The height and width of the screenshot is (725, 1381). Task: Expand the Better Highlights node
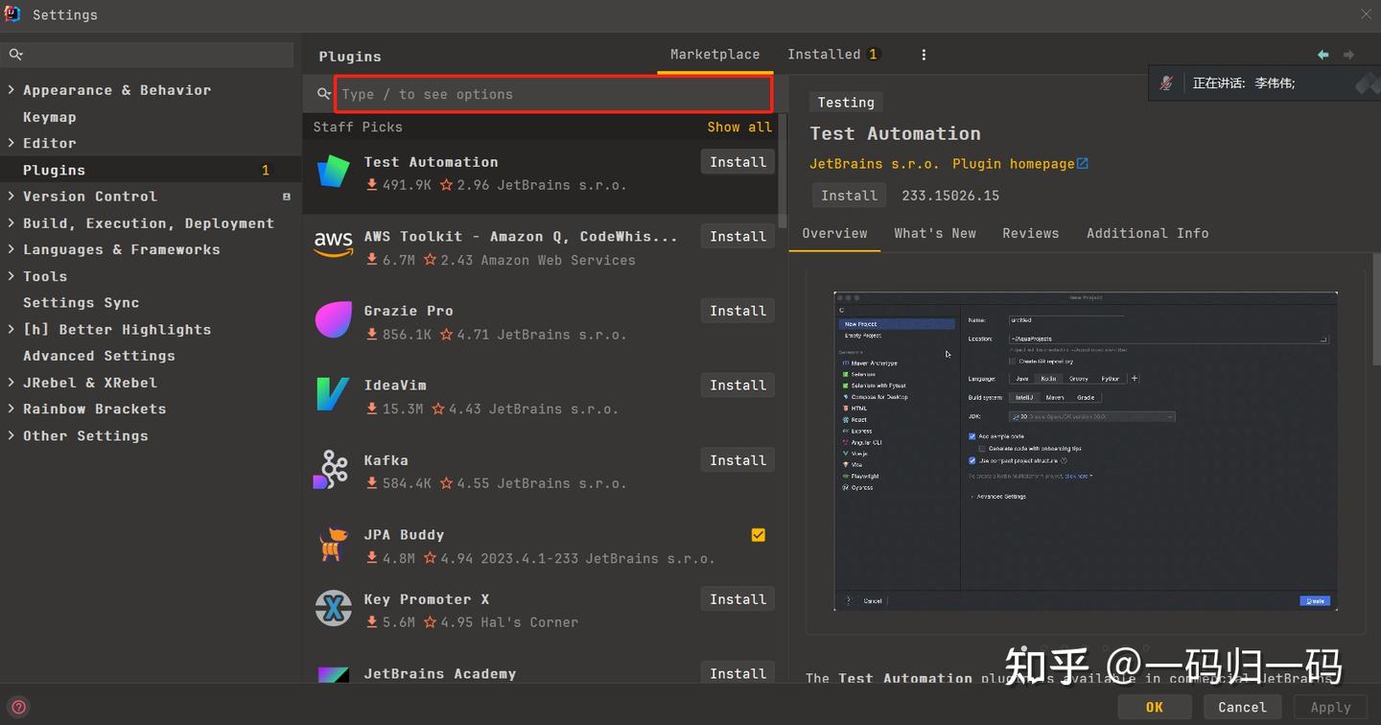(x=11, y=330)
